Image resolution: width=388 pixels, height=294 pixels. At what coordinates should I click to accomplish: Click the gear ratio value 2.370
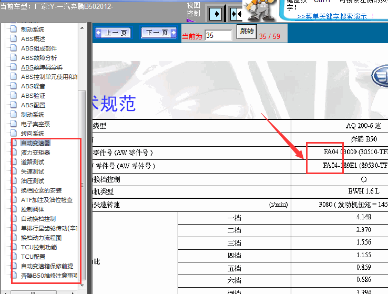[363, 230]
